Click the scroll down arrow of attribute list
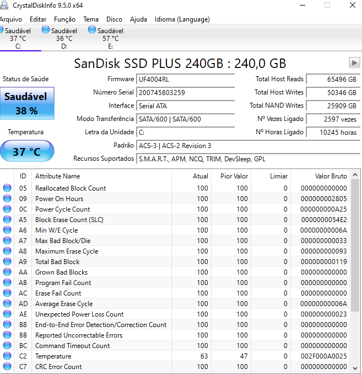Viewport: 362px width, 374px height. click(355, 368)
